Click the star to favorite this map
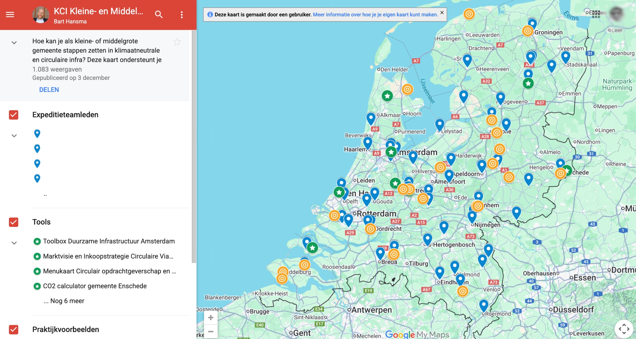The height and width of the screenshot is (339, 636). [x=177, y=42]
